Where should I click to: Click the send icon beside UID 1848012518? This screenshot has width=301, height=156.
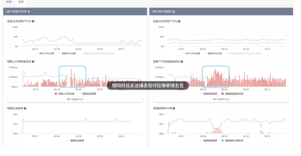point(29,12)
